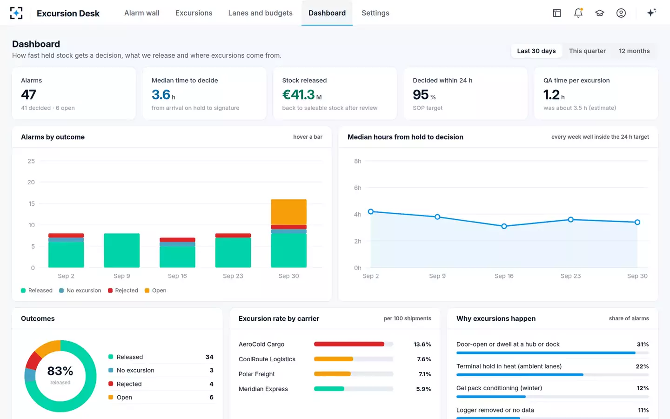
Task: Toggle No excursion in bar chart legend
Action: point(80,291)
